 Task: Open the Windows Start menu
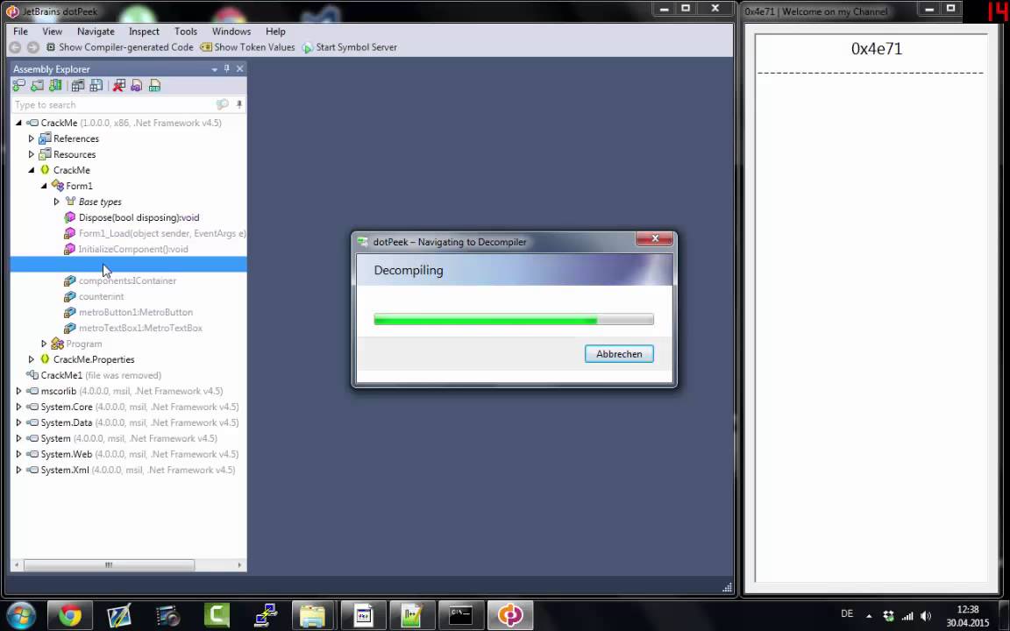pyautogui.click(x=21, y=615)
